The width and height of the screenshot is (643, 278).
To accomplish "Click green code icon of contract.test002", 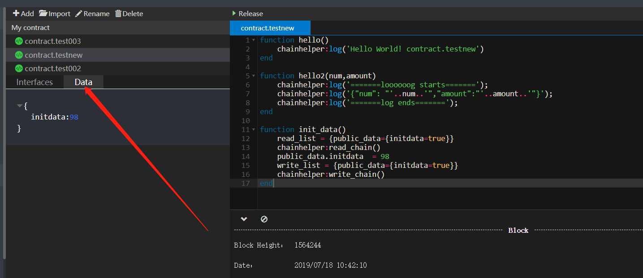I will [x=19, y=68].
